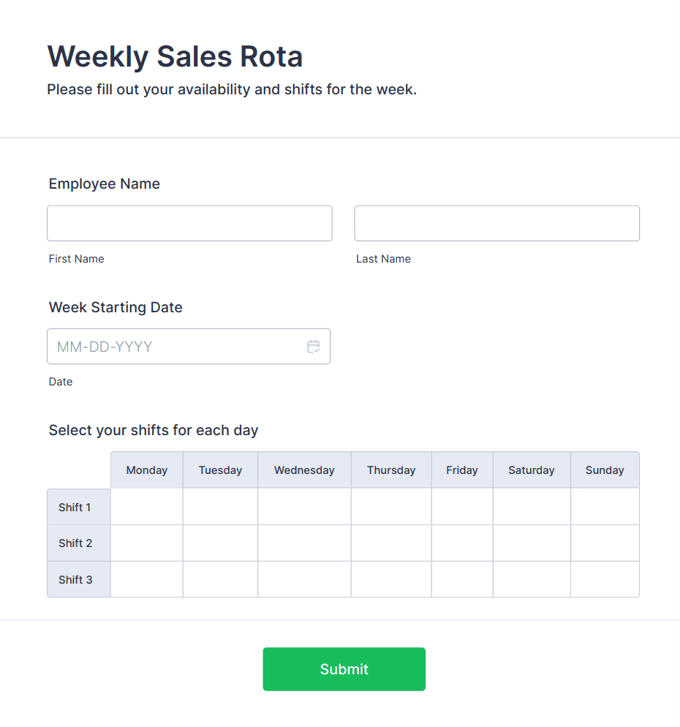Choose the Shift 3 Friday cell

click(x=462, y=579)
